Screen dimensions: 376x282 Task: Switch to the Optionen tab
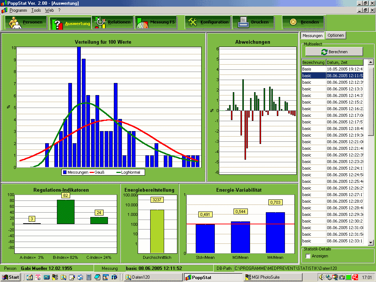336,36
